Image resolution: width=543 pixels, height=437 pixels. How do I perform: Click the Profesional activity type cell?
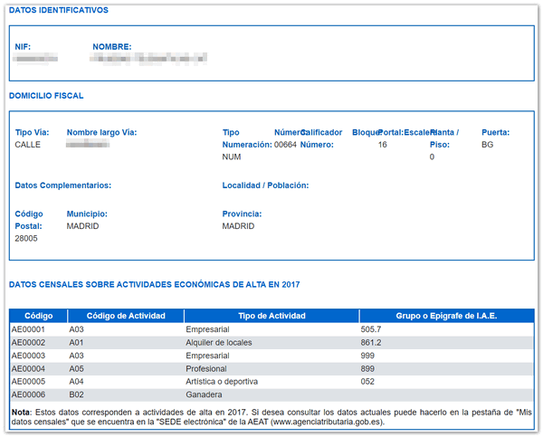206,369
